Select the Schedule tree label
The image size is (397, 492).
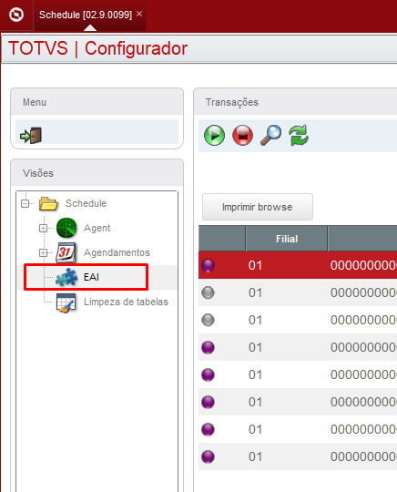(x=86, y=203)
